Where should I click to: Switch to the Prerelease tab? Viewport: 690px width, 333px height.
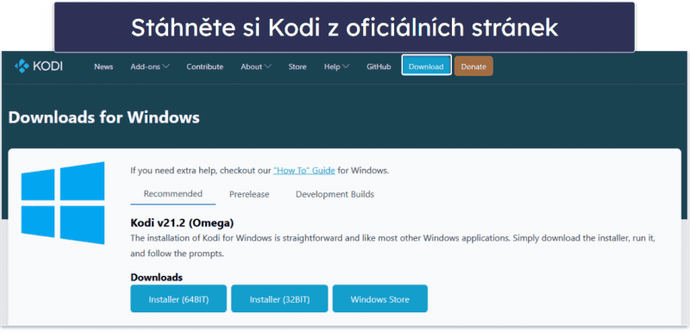[x=249, y=194]
